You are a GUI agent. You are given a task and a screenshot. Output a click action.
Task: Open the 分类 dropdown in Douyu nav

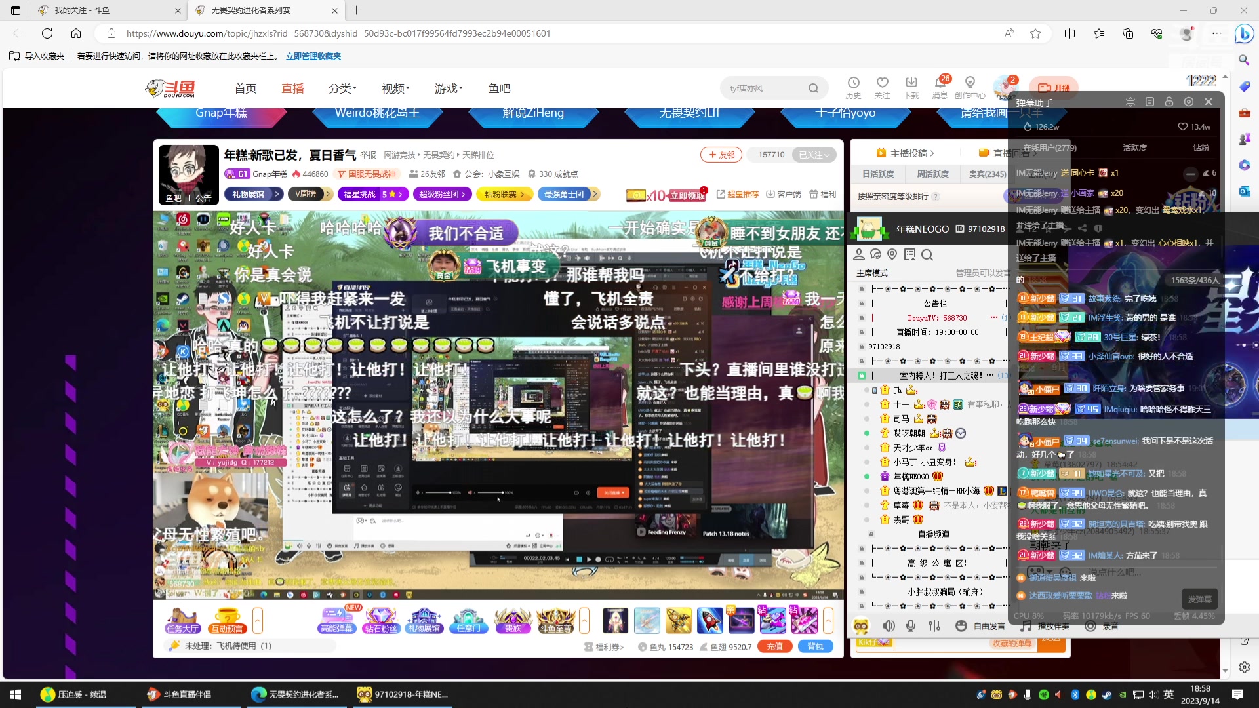pyautogui.click(x=343, y=88)
